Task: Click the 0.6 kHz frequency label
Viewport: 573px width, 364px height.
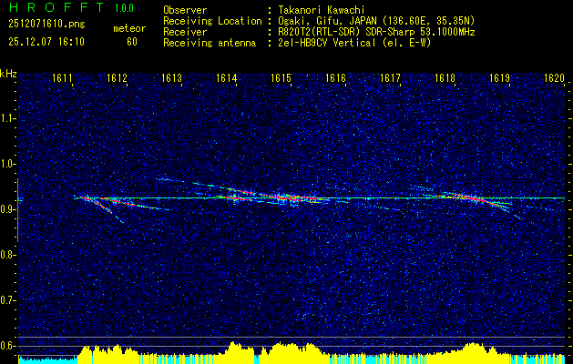Action: pyautogui.click(x=7, y=346)
